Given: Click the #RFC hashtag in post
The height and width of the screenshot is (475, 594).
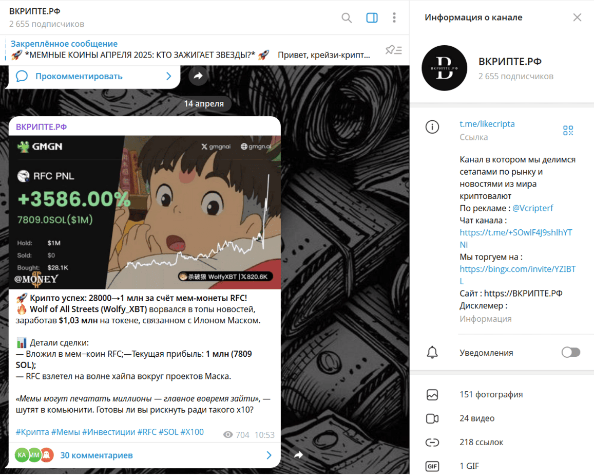Looking at the screenshot, I should coord(146,432).
